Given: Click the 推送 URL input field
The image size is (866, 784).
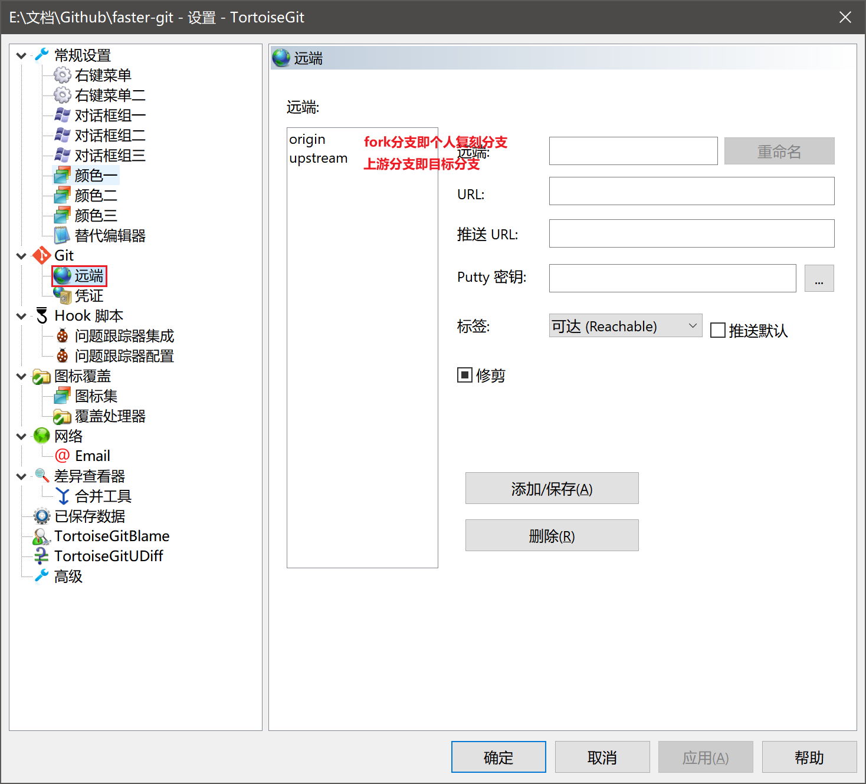Looking at the screenshot, I should coord(691,234).
